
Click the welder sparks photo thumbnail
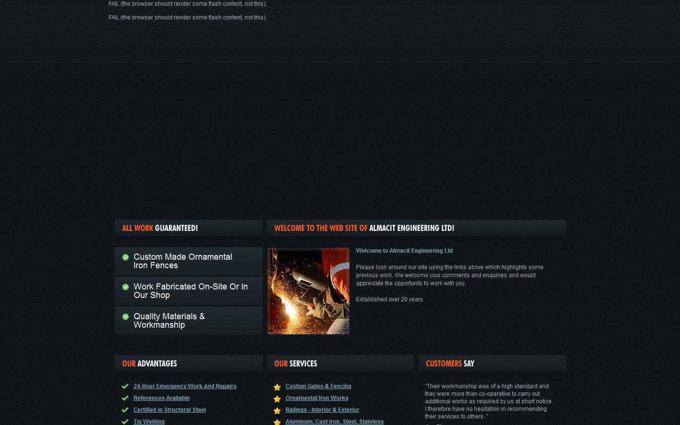(x=308, y=291)
